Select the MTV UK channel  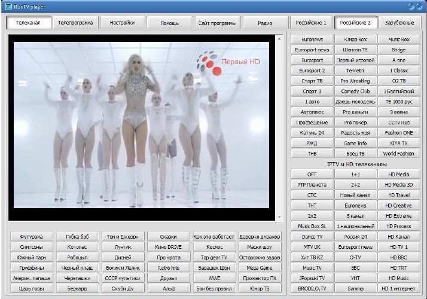point(312,246)
